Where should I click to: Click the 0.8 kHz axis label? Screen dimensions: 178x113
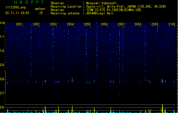point(2,79)
